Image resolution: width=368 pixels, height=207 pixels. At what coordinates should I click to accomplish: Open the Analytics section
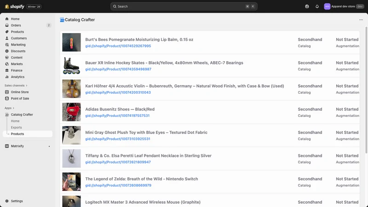click(17, 77)
